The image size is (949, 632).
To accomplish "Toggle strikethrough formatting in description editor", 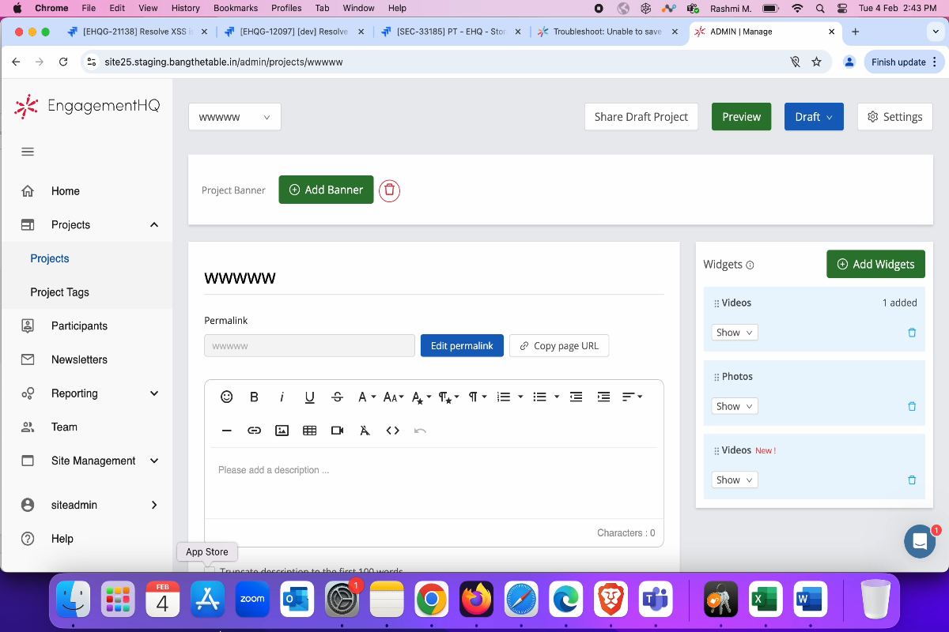I will coord(337,397).
